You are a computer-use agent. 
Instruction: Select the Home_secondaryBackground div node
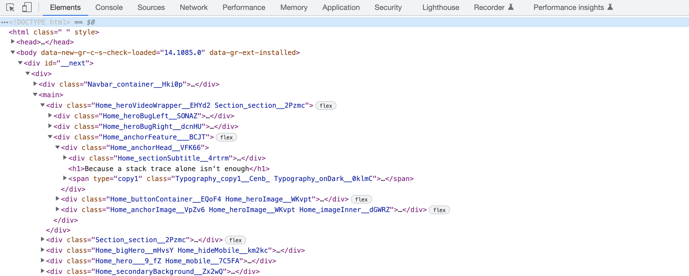[x=153, y=271]
